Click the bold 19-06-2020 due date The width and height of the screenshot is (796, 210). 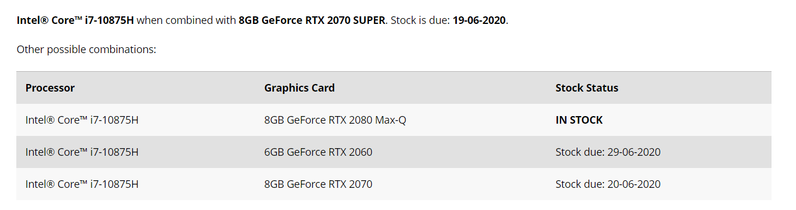coord(479,20)
